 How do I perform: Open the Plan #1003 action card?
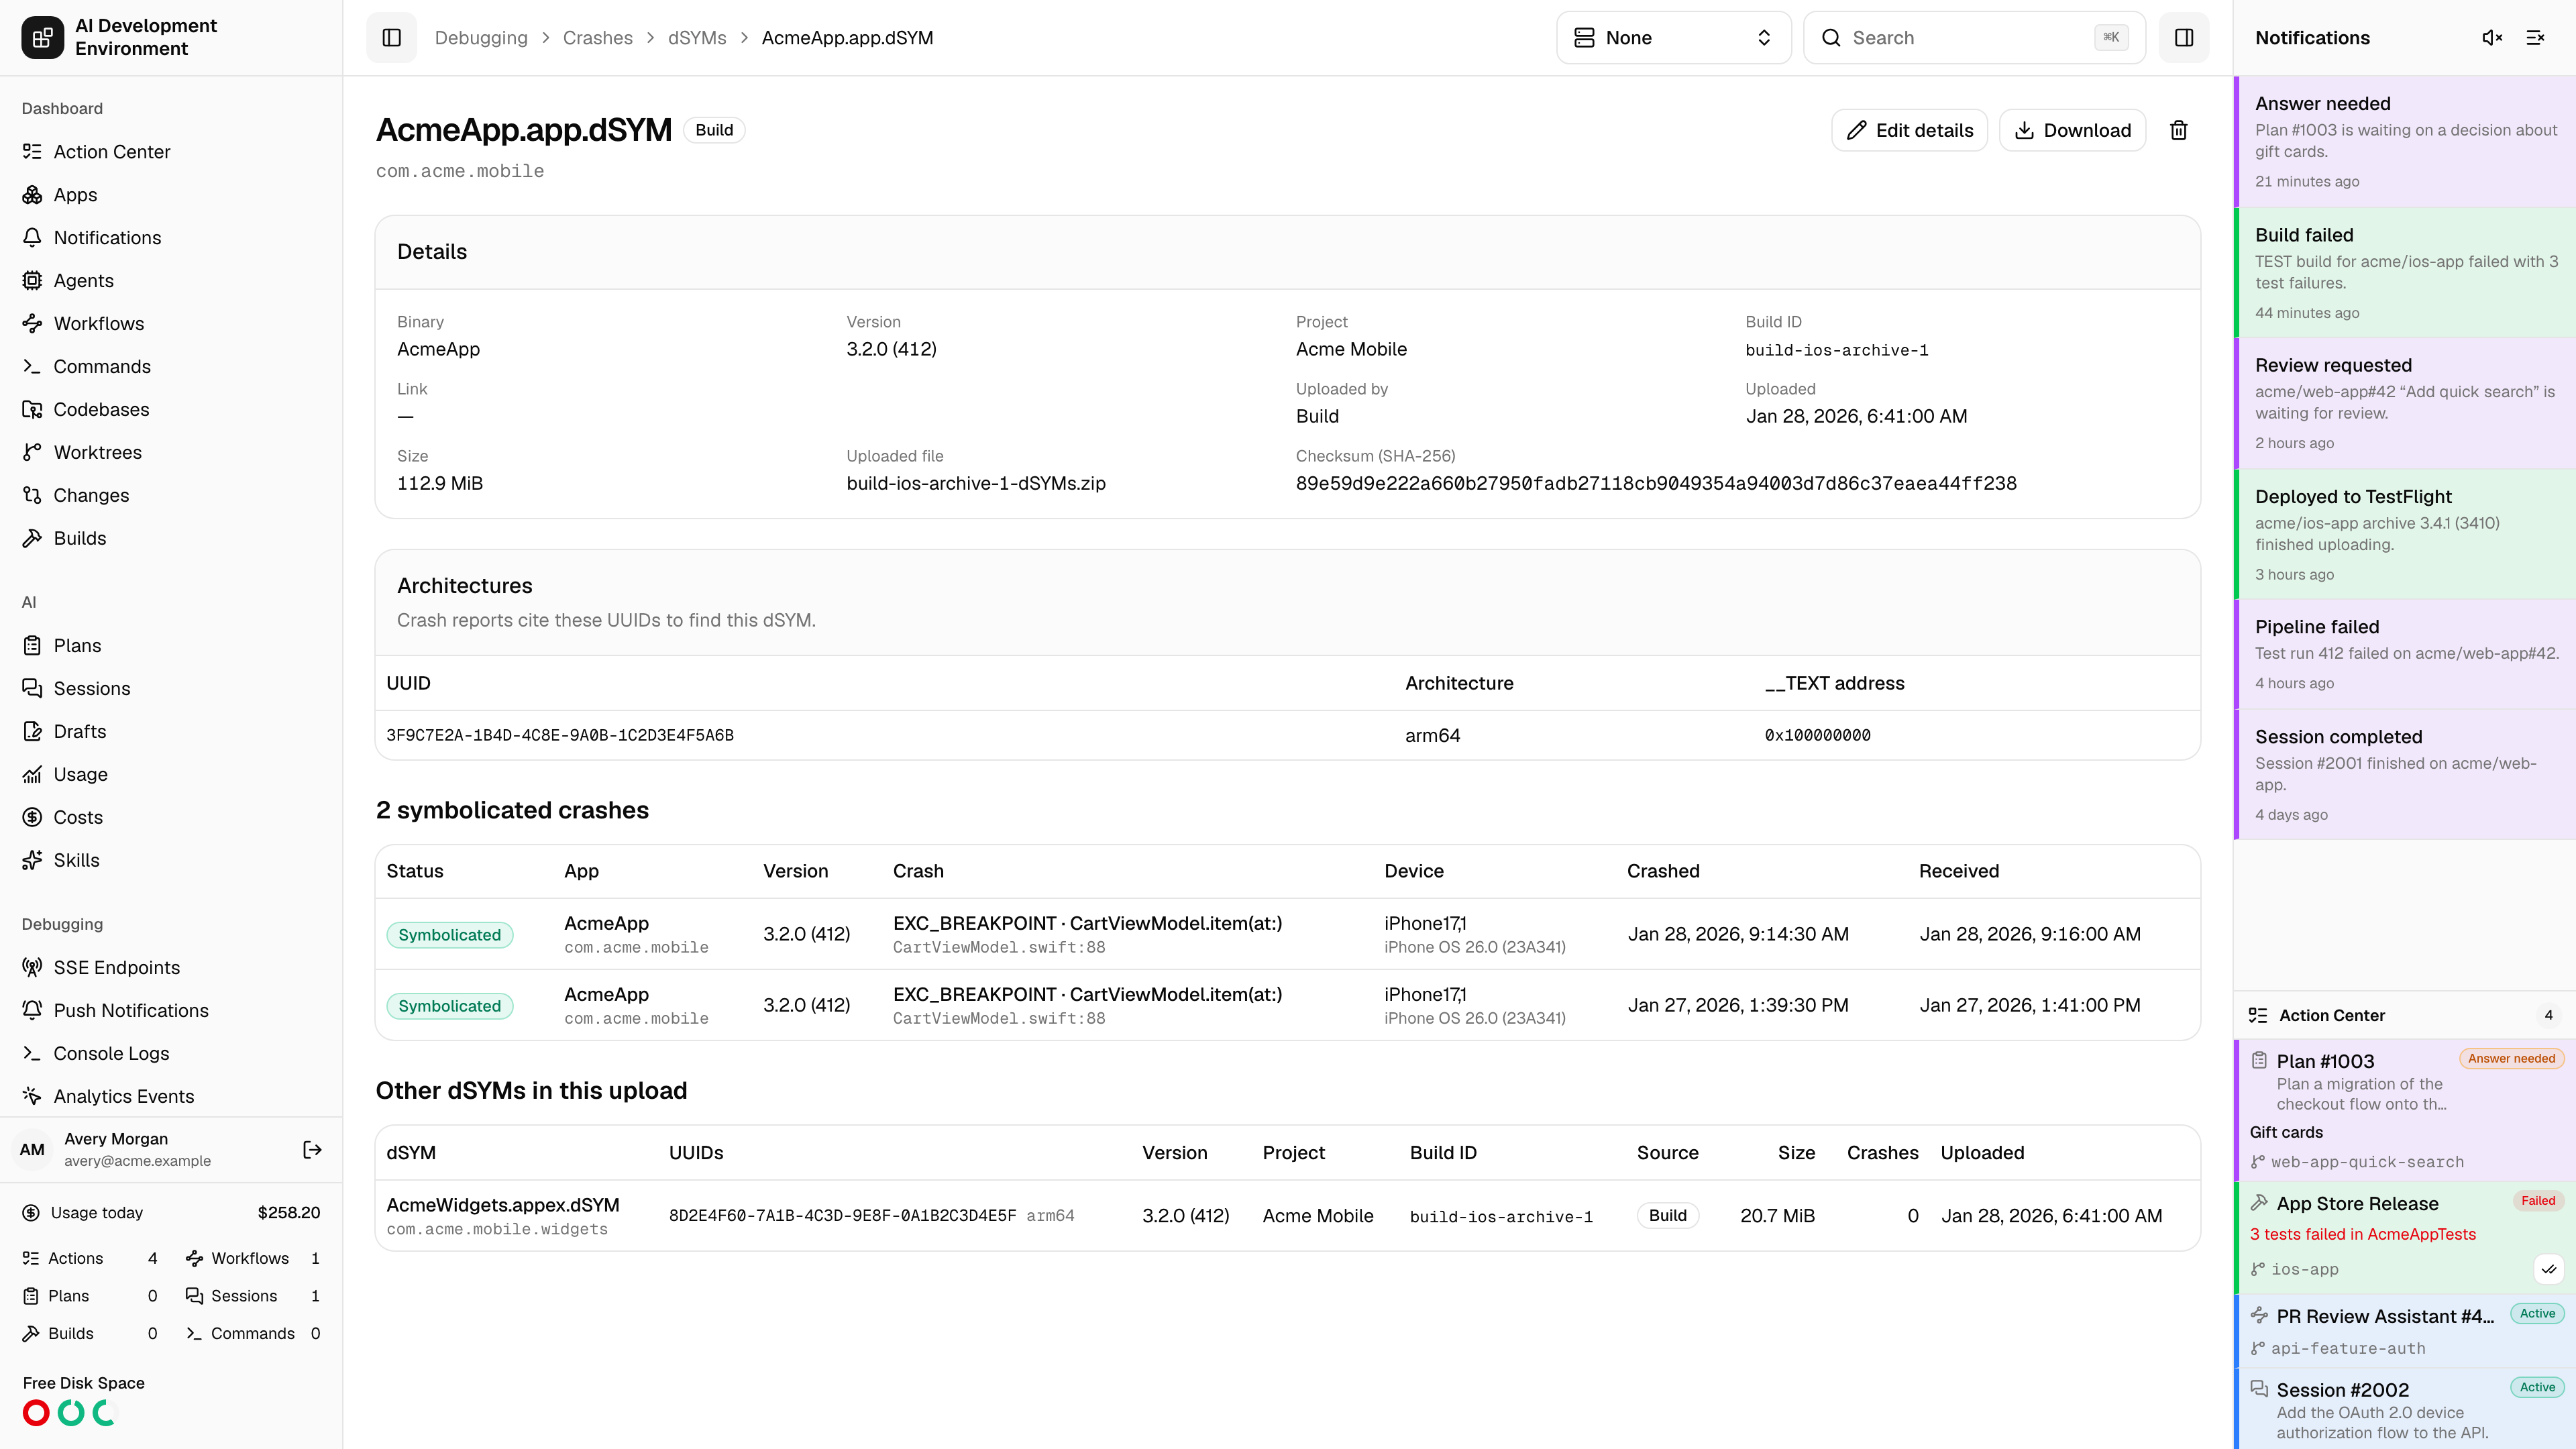(x=2405, y=1110)
